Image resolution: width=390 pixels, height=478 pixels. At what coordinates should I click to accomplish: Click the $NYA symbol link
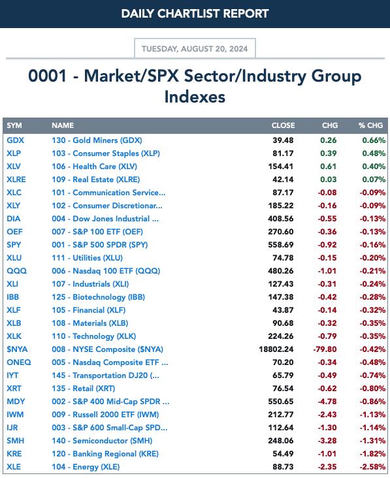[x=17, y=349]
